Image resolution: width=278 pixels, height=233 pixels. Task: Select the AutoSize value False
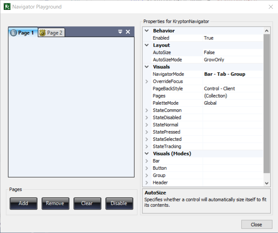tap(233, 52)
